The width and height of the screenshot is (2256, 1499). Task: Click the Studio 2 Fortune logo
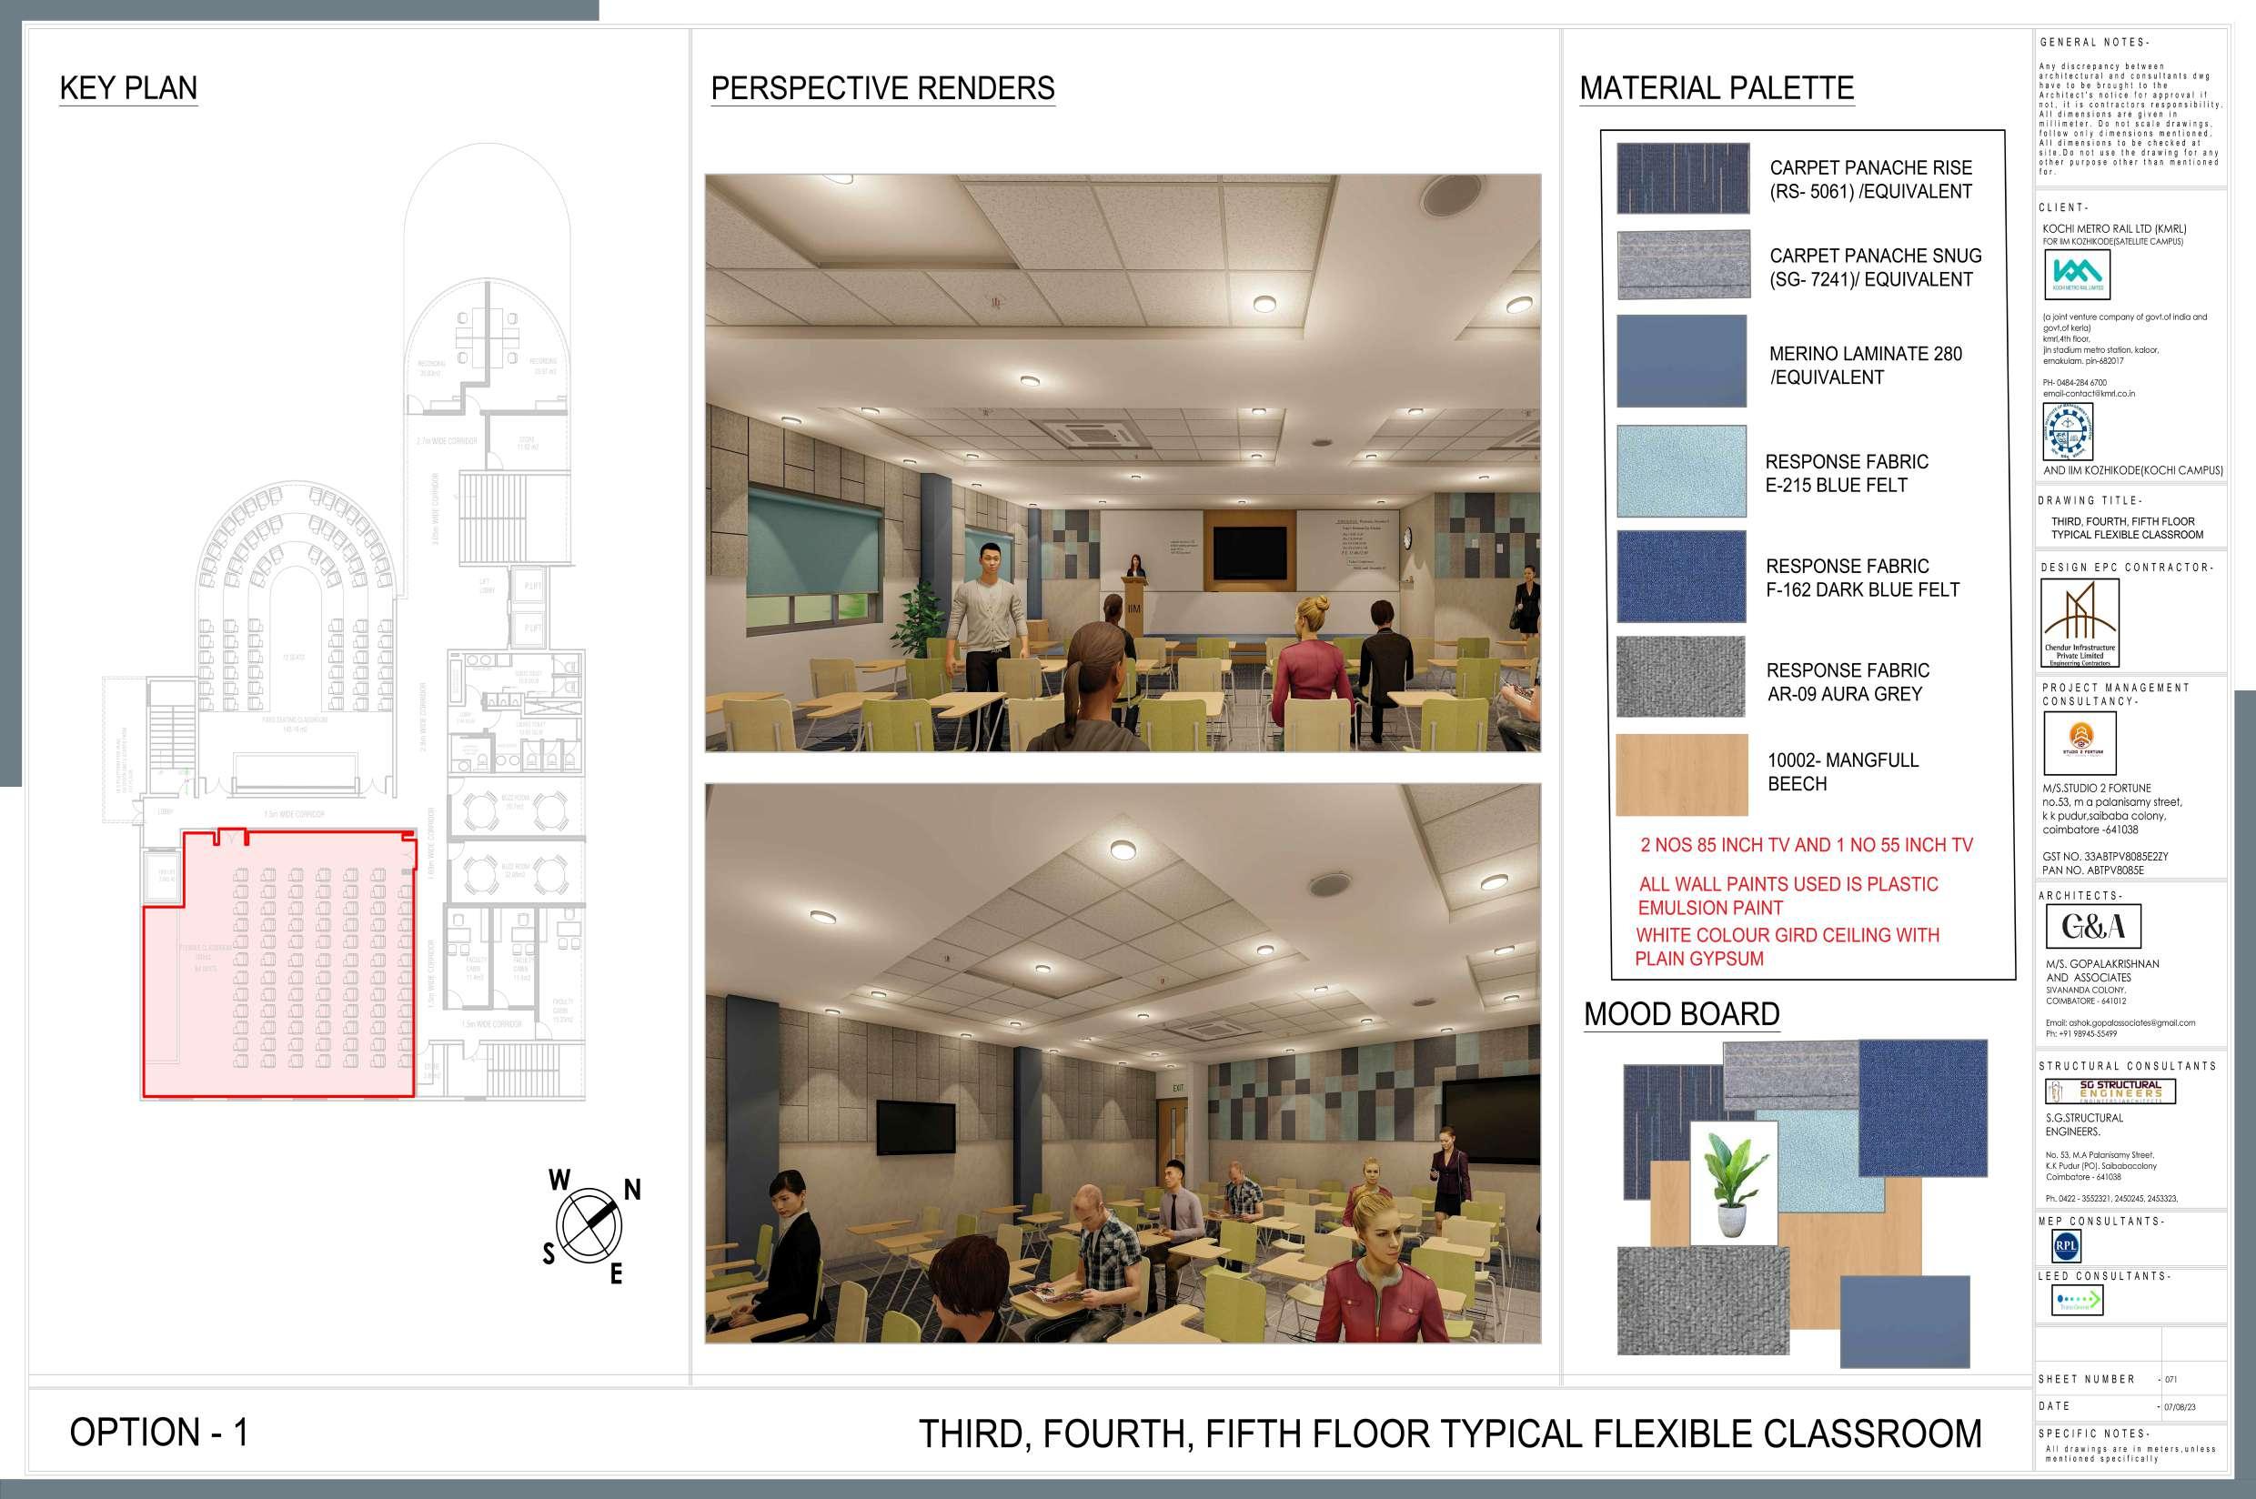2080,744
